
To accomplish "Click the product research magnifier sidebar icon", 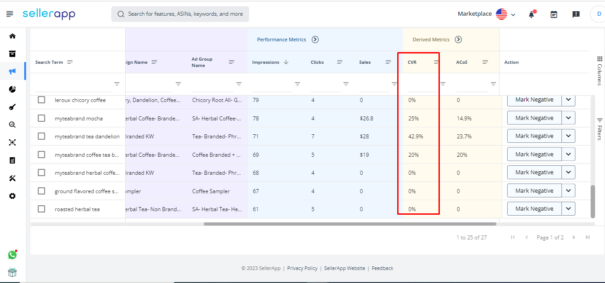I will [12, 124].
